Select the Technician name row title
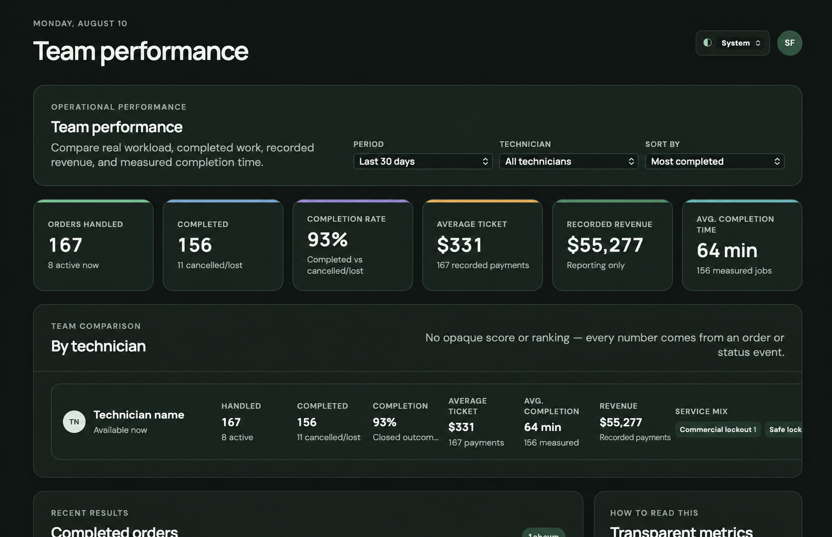Screen dimensions: 832x537 139,415
